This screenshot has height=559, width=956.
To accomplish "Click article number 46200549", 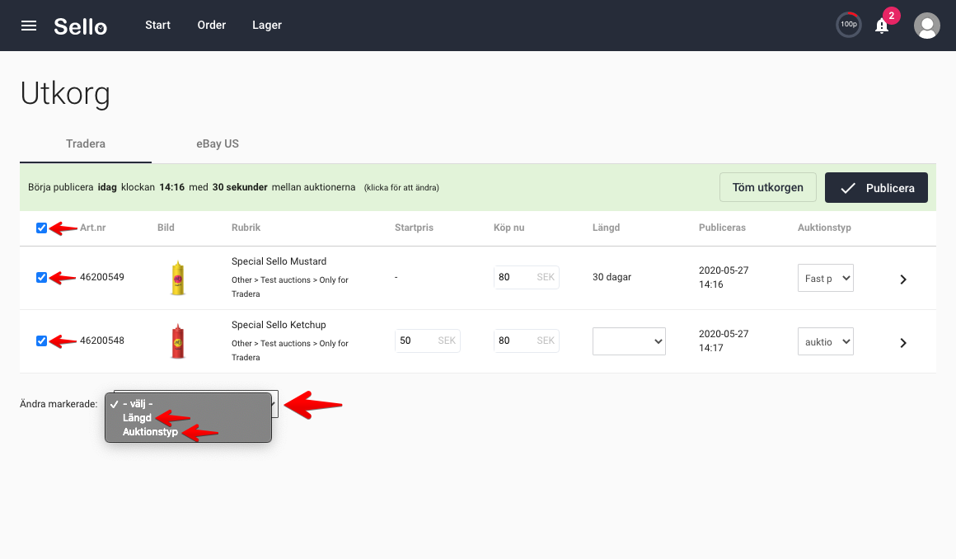I will (102, 277).
